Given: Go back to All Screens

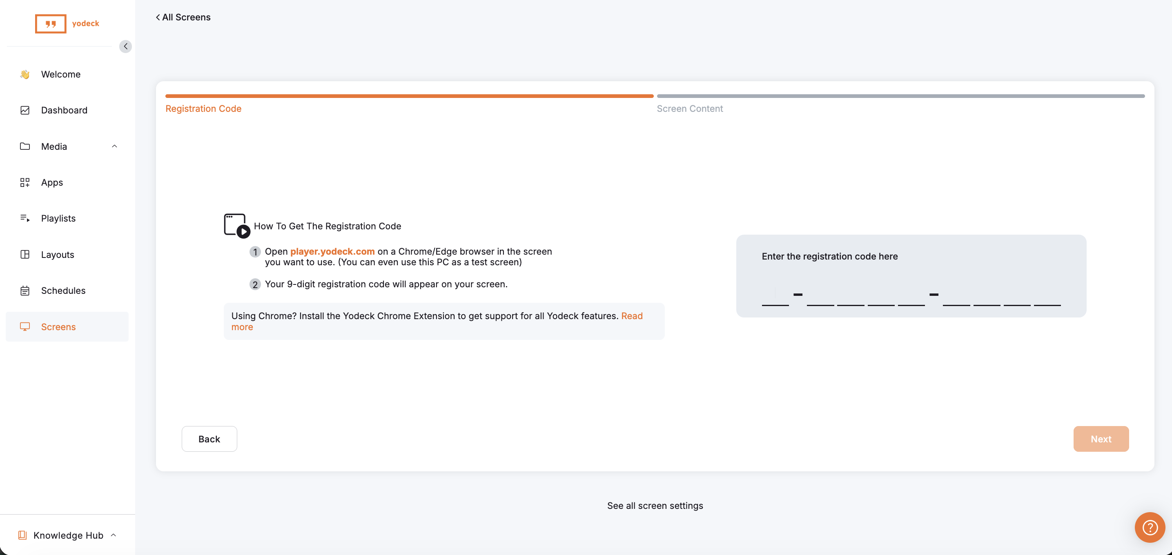Looking at the screenshot, I should click(x=183, y=17).
